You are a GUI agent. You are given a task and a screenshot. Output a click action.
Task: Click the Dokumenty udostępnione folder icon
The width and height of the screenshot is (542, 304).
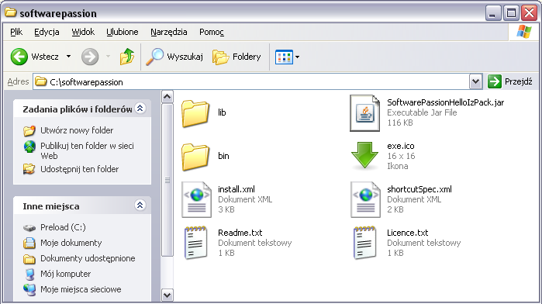click(29, 259)
